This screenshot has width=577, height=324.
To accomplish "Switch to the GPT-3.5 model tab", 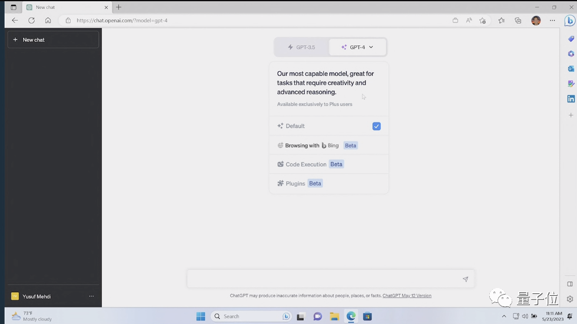I will [301, 47].
